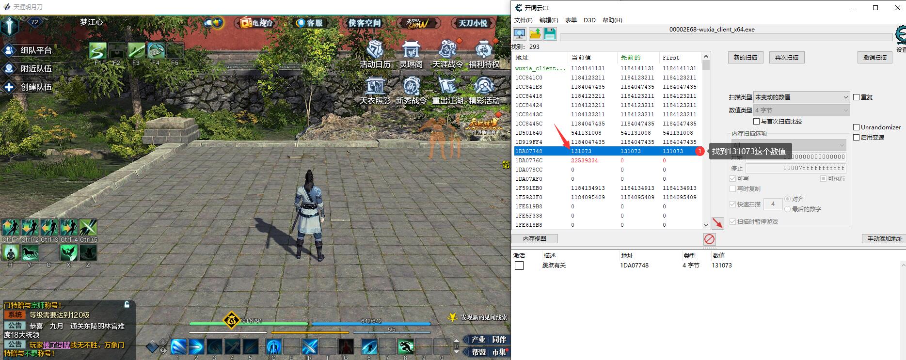The width and height of the screenshot is (906, 360).
Task: Activate the 跳跃有关 entry checkbox
Action: [x=519, y=266]
